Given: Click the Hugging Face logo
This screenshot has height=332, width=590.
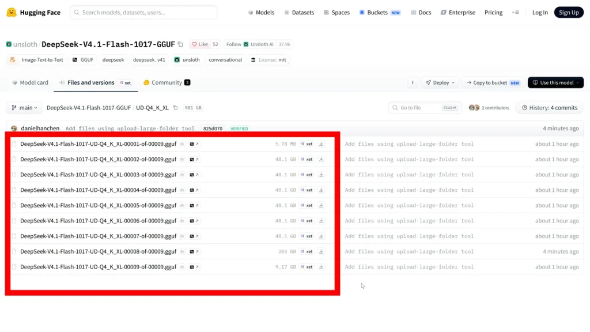Looking at the screenshot, I should (33, 13).
